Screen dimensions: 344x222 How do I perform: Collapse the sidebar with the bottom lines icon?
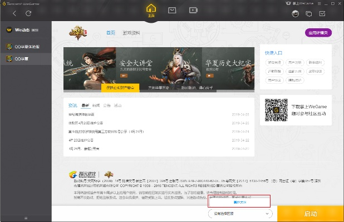(26, 218)
